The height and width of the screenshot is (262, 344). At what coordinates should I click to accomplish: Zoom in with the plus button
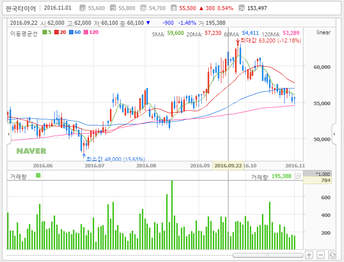click(x=309, y=255)
